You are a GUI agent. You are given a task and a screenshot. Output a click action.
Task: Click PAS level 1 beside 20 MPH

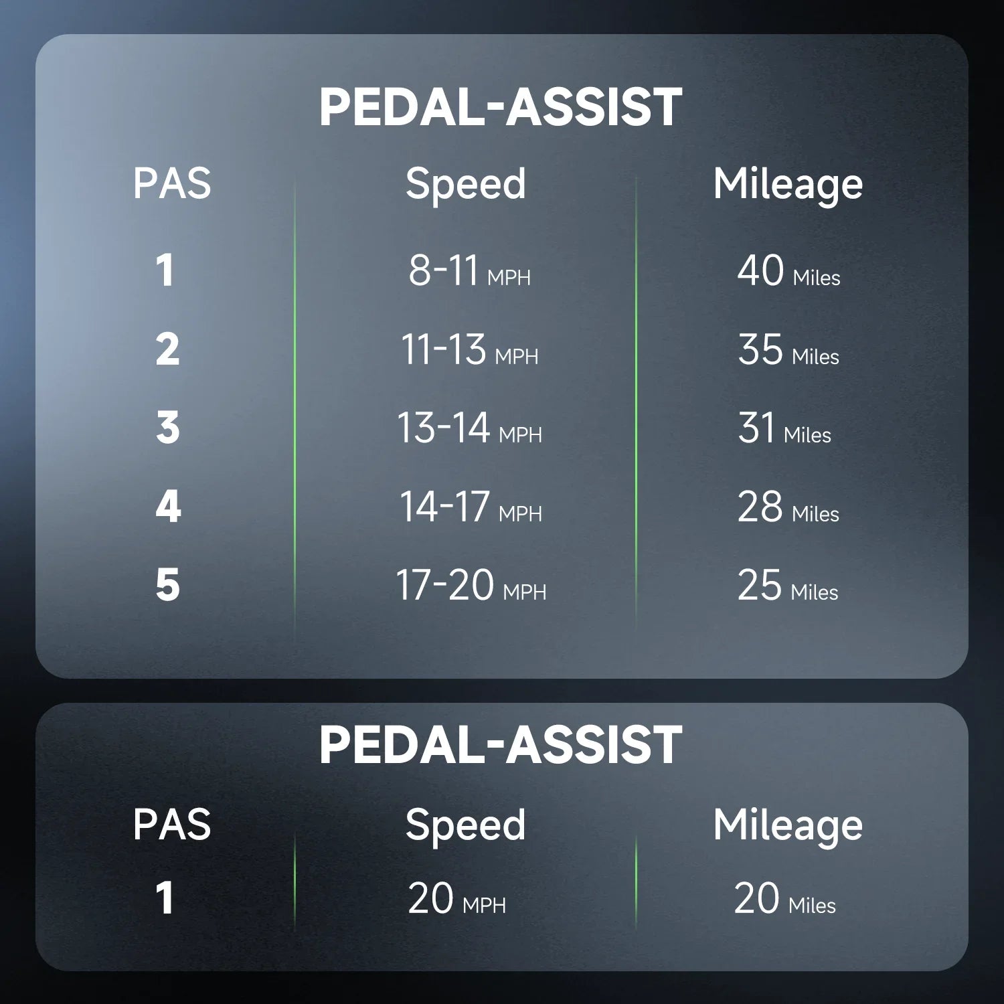[165, 898]
